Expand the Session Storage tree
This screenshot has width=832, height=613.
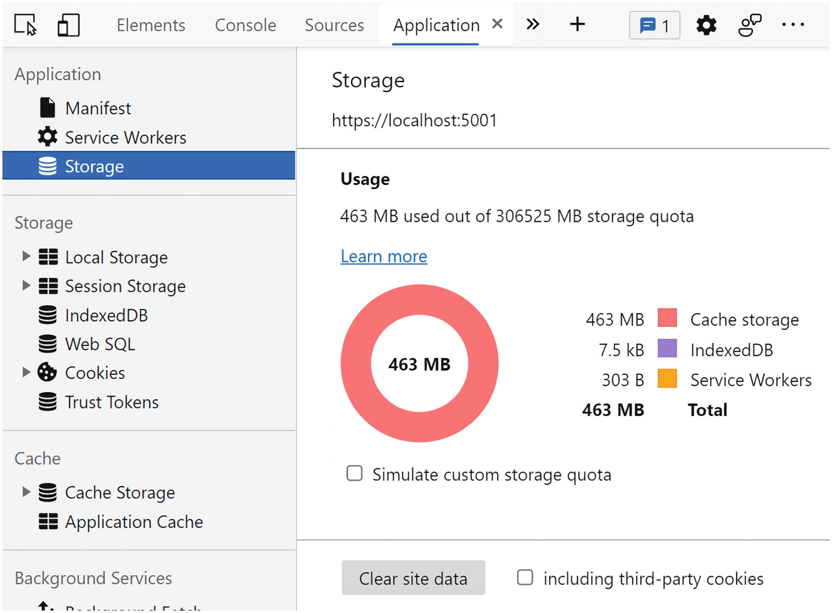point(26,286)
